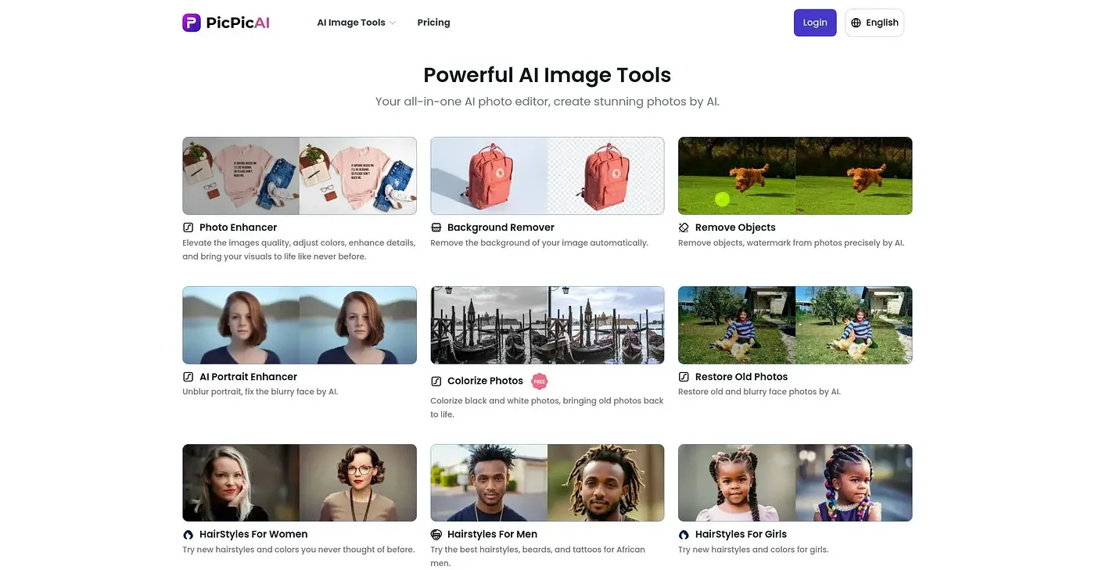The height and width of the screenshot is (570, 1095).
Task: Click the women's hairstyles preview image
Action: tap(300, 483)
